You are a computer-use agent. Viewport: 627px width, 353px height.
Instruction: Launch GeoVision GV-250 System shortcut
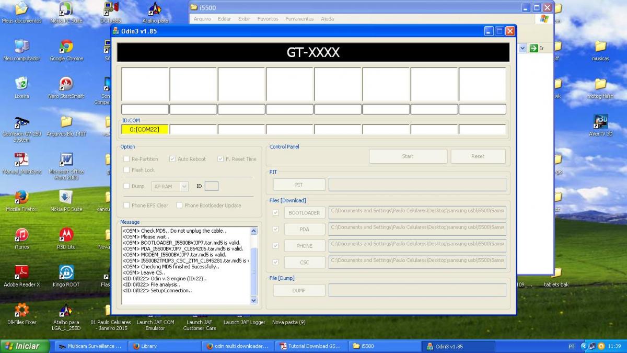pos(21,129)
